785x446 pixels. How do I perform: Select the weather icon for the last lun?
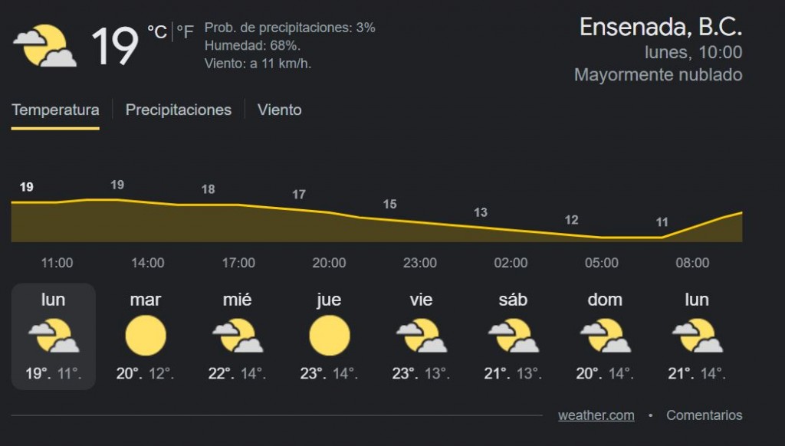click(x=697, y=336)
